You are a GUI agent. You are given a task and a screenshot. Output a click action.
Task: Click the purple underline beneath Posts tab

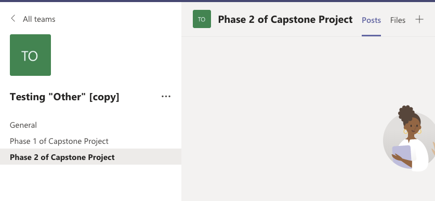371,35
